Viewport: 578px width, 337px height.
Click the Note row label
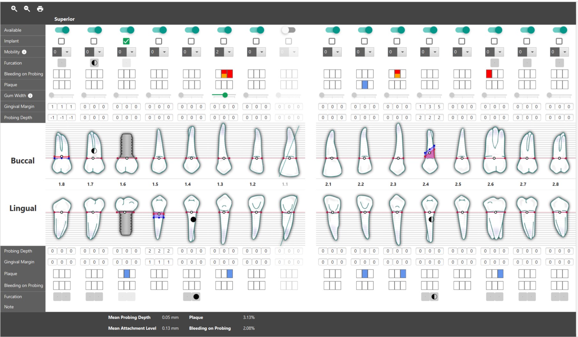pyautogui.click(x=9, y=307)
